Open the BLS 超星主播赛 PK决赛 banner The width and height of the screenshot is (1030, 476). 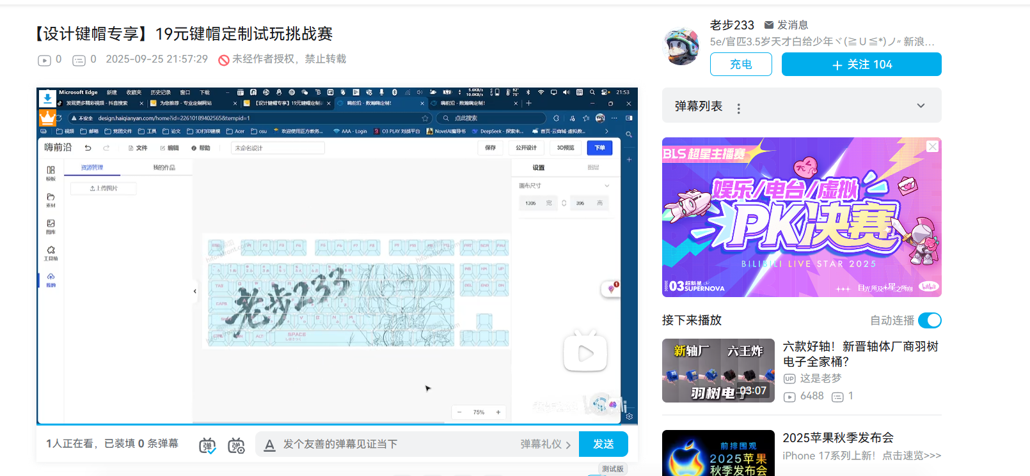[x=802, y=217]
